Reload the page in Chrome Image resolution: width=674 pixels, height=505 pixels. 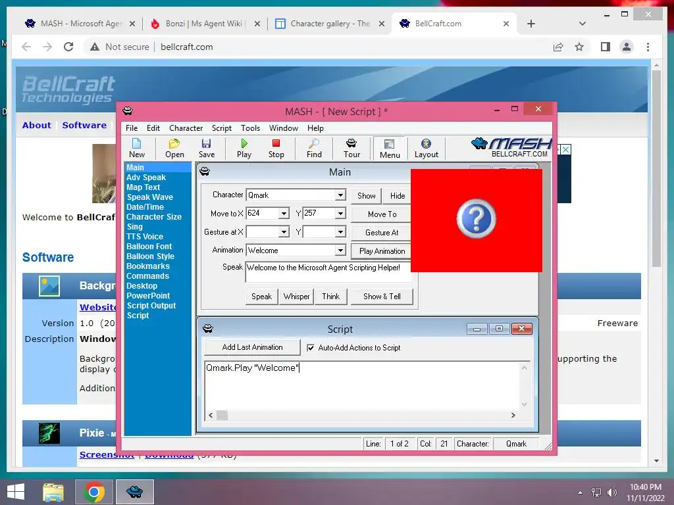click(68, 47)
